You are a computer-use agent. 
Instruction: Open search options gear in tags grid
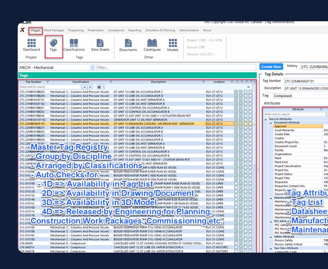point(100,87)
